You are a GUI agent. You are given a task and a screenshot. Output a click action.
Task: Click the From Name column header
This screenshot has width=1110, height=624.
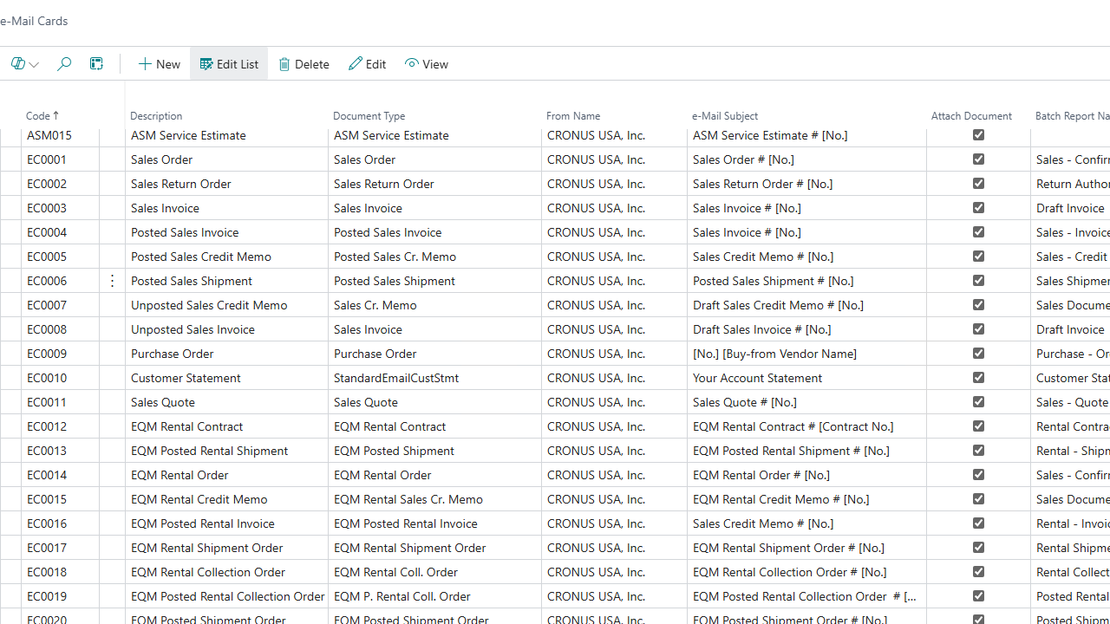[573, 116]
